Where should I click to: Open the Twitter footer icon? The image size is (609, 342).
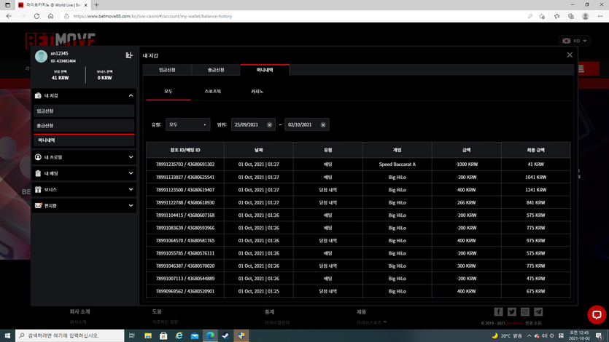511,311
